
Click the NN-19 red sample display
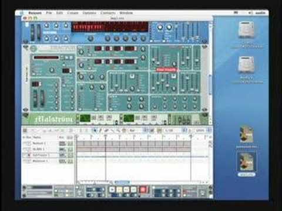(x=110, y=27)
